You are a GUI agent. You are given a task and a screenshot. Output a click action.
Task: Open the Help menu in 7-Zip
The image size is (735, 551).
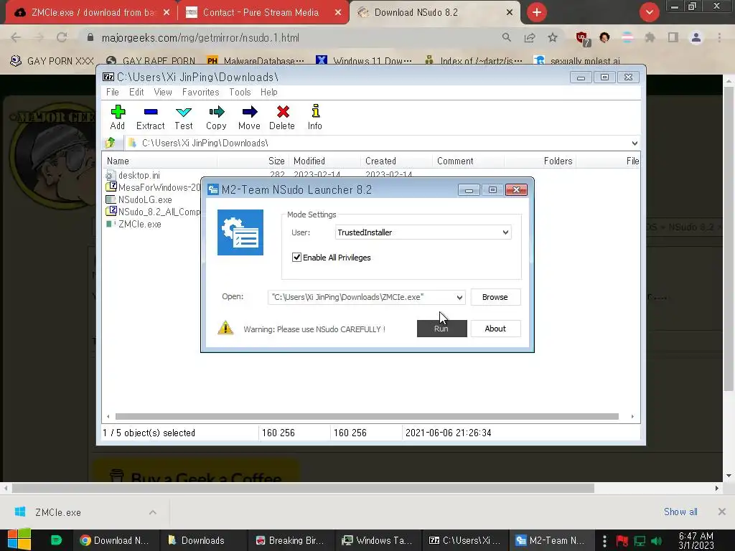coord(268,92)
